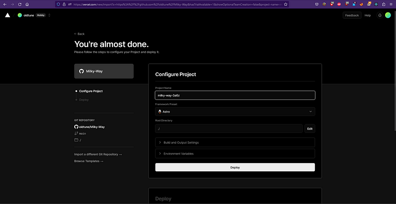396x204 pixels.
Task: Click the Adblock Plus ABP extension icon
Action: (x=339, y=4)
